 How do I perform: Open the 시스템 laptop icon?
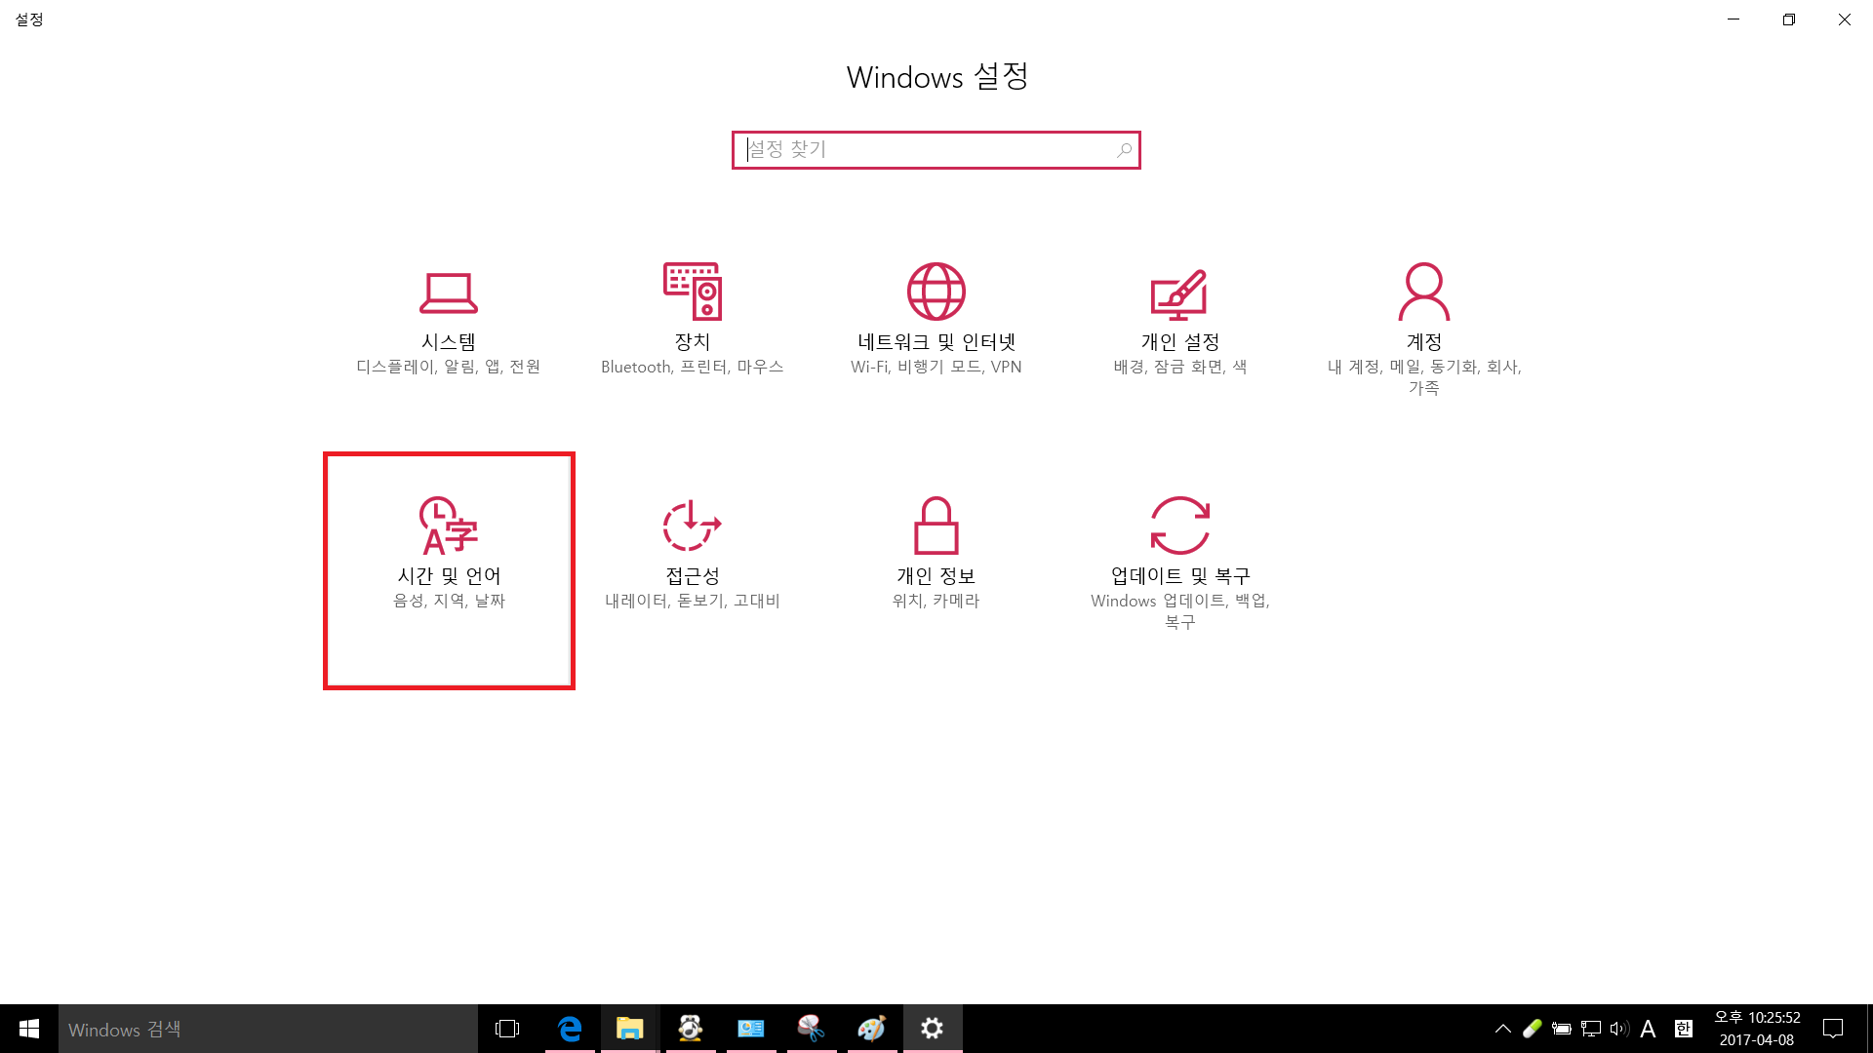pyautogui.click(x=449, y=292)
